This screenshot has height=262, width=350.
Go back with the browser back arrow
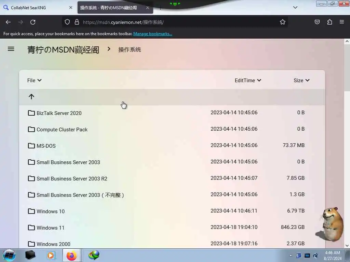8,22
